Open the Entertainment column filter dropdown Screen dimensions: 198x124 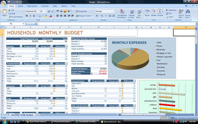(x=89, y=81)
